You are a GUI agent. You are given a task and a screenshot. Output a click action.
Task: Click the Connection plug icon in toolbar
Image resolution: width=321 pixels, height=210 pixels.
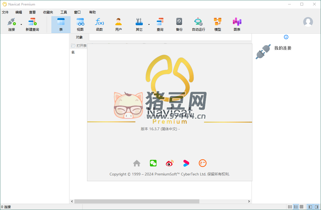coord(12,22)
